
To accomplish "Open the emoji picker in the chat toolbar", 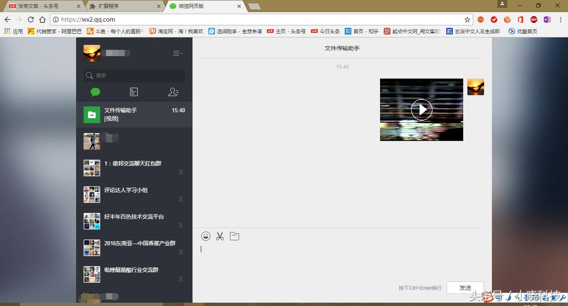I will pos(206,236).
